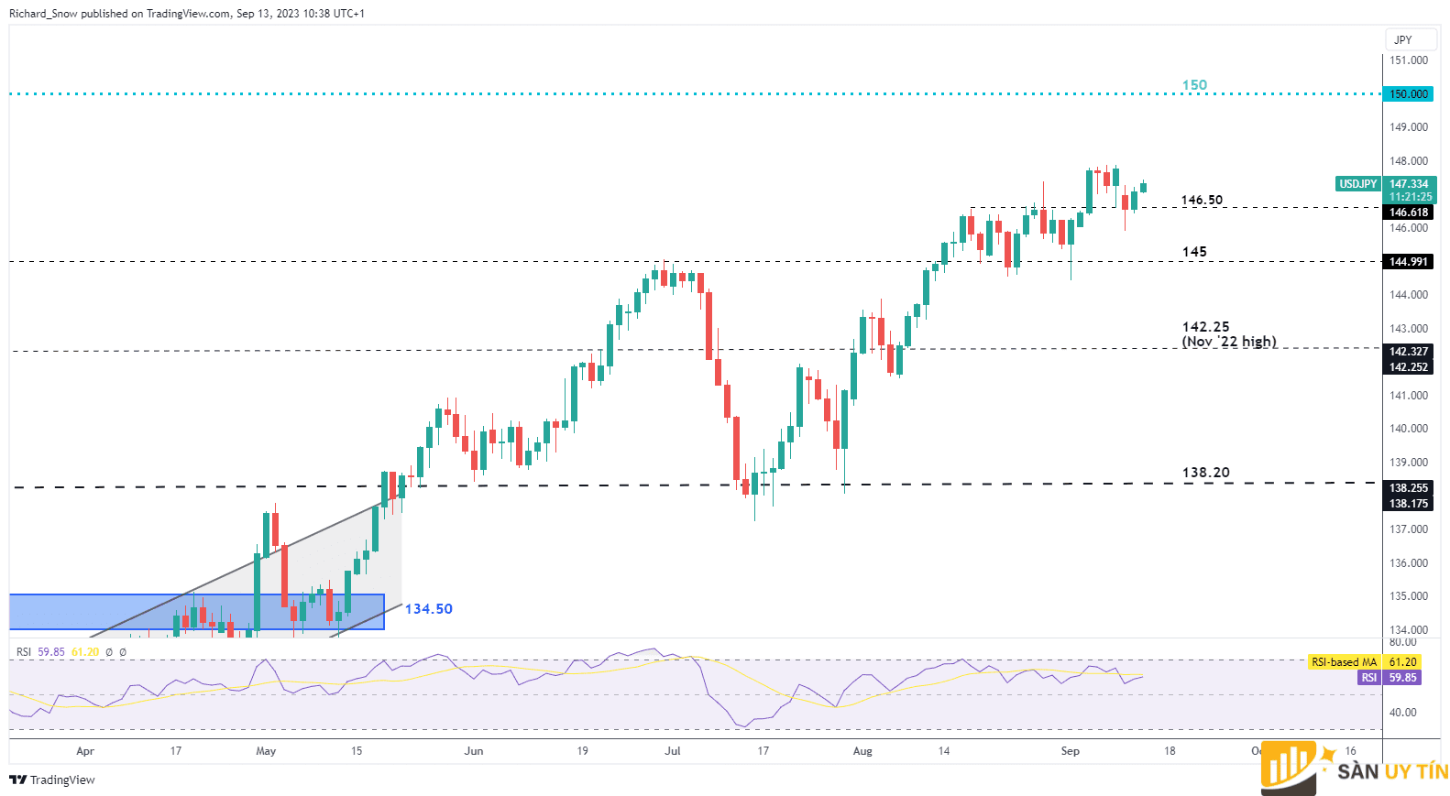The width and height of the screenshot is (1450, 796).
Task: Click the 144.991 price axis label
Action: coord(1408,262)
